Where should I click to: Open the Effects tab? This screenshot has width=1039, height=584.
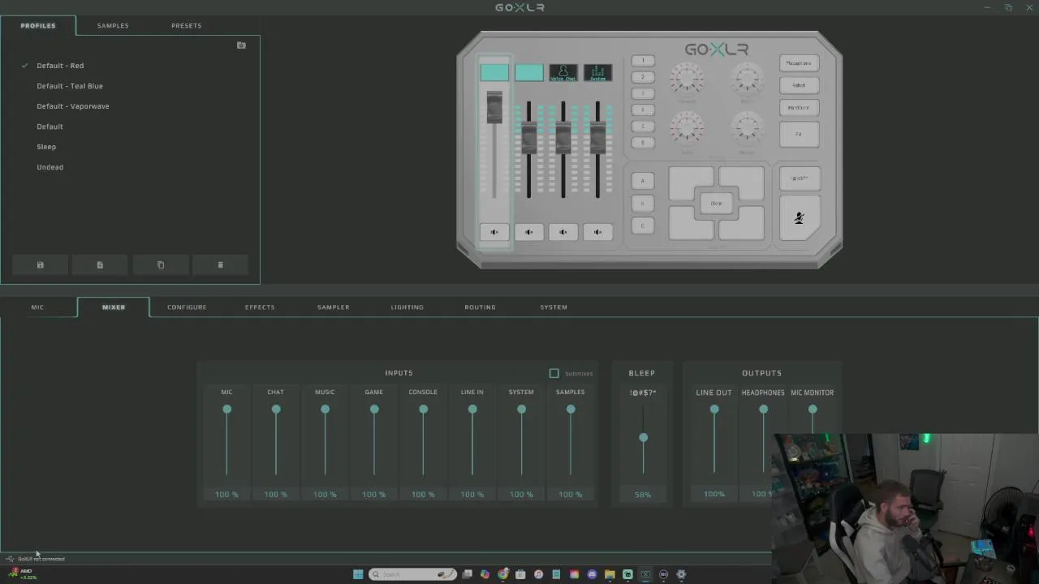click(260, 307)
